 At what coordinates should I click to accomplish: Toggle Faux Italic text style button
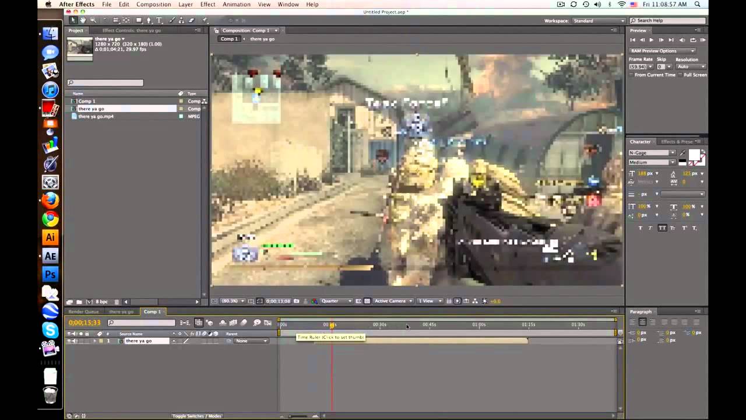click(x=651, y=228)
